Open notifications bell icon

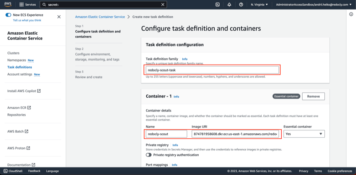pos(229,5)
